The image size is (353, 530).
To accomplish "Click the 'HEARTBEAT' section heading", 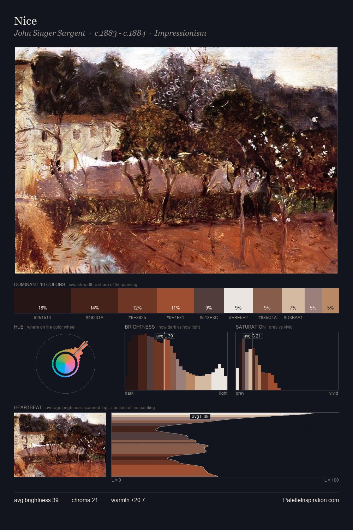I will [x=28, y=407].
